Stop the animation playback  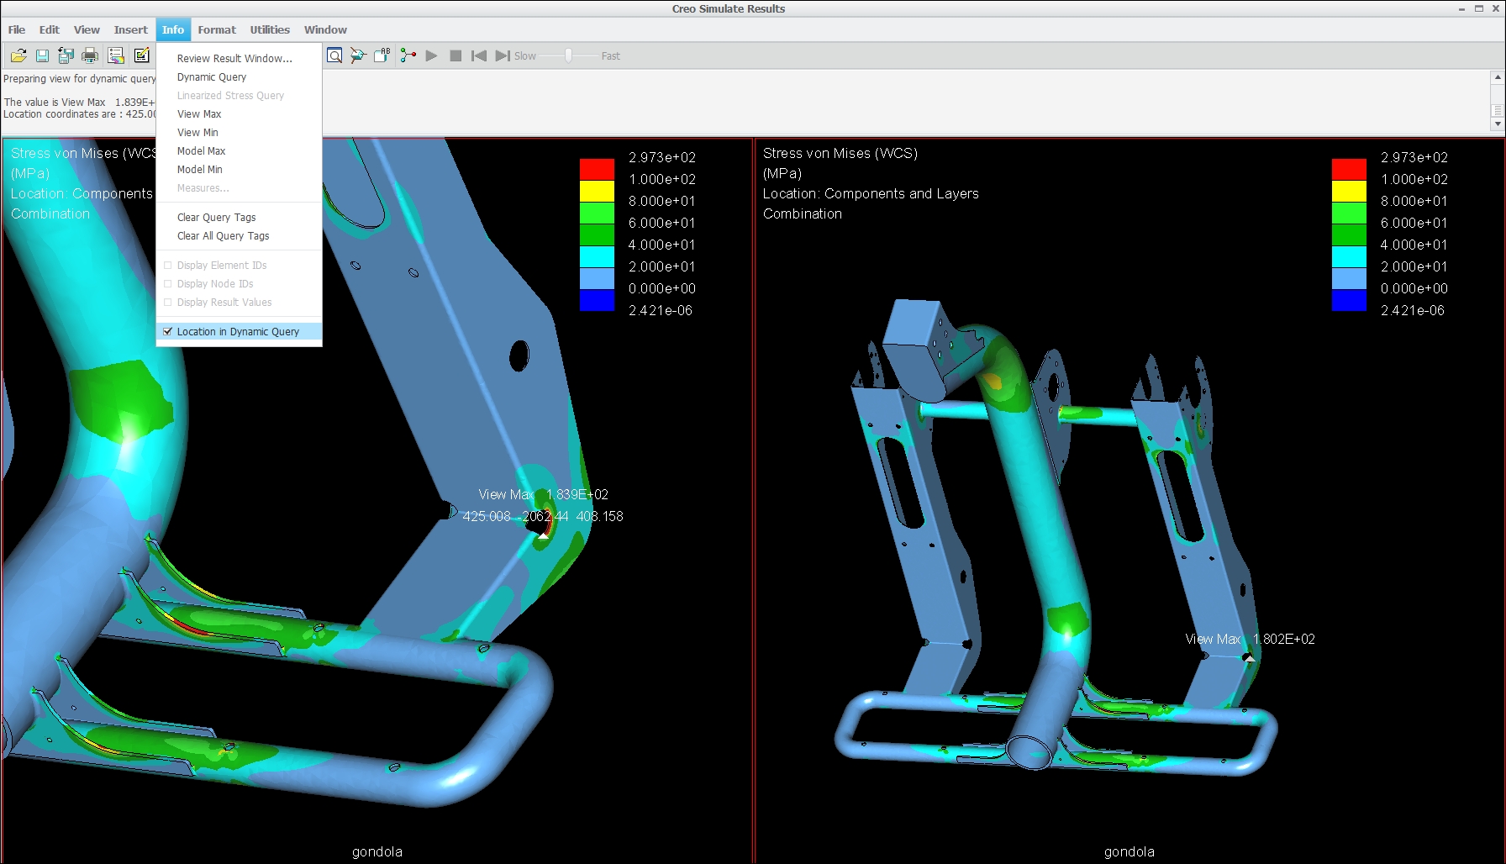point(455,55)
